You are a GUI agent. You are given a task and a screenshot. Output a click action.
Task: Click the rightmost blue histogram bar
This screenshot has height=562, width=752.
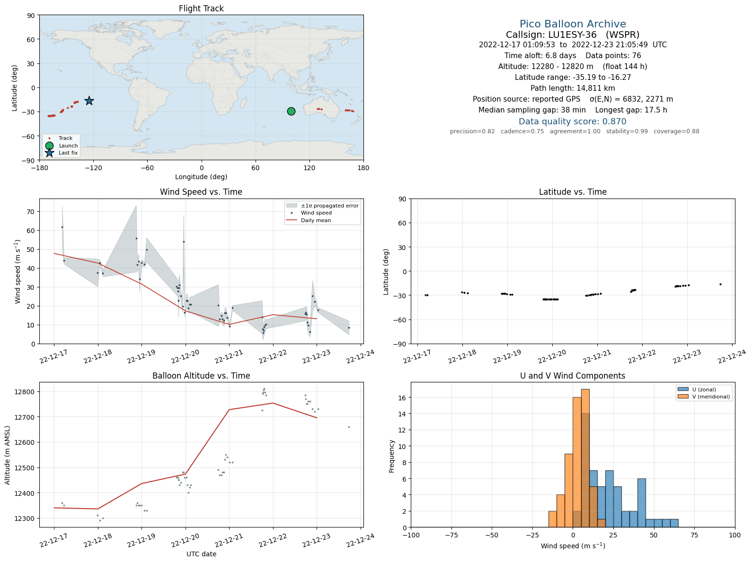pos(674,523)
